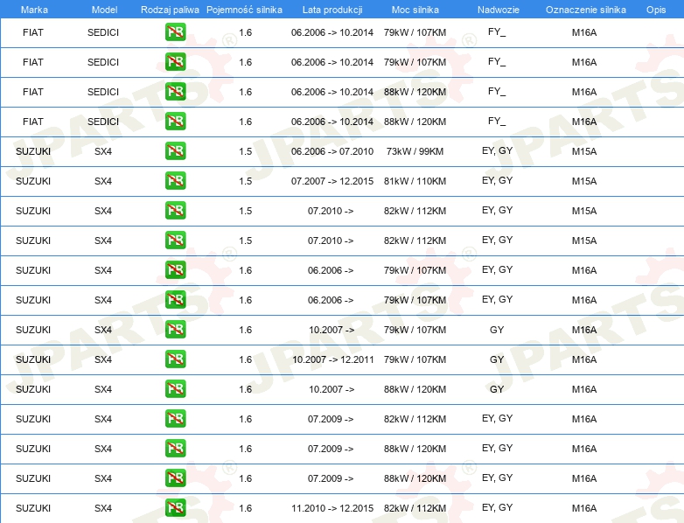Click 1.5 capacity in the 06.2006 -> 07.2010 row
This screenshot has height=523, width=684.
[x=245, y=151]
